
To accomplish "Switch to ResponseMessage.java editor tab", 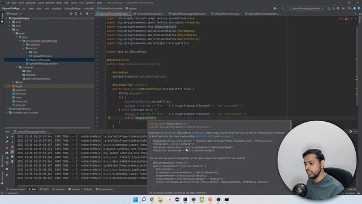I will [x=149, y=14].
